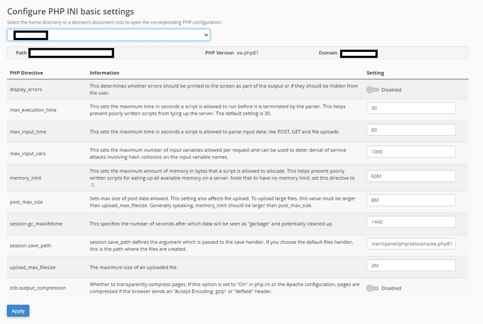Click the zlib.output_compression directive name
This screenshot has height=324, width=483.
pyautogui.click(x=38, y=288)
